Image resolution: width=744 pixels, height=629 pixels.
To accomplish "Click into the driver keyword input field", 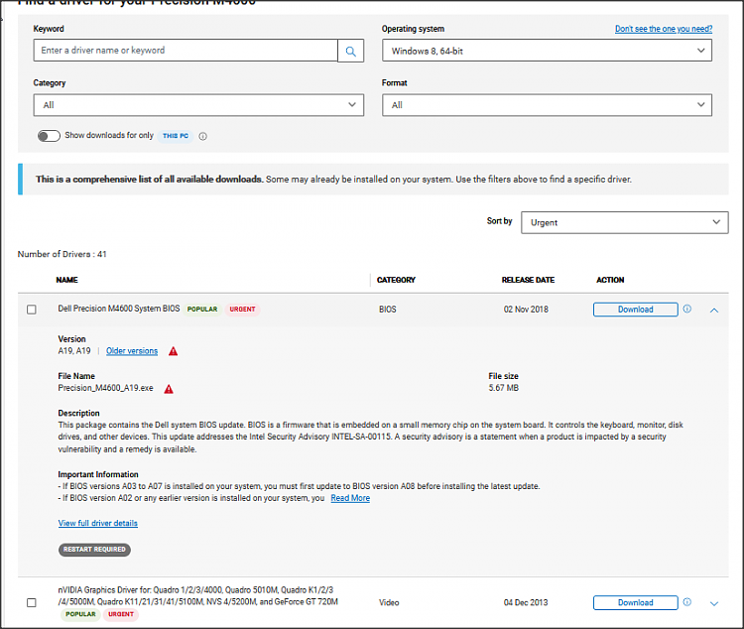I will (186, 51).
